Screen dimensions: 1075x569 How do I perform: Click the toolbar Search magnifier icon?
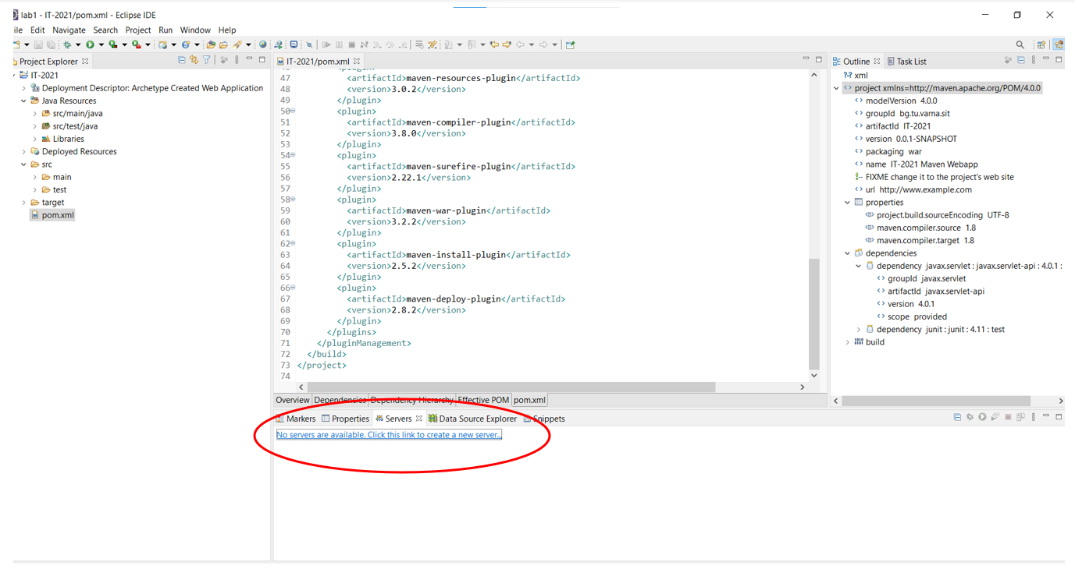coord(1020,44)
